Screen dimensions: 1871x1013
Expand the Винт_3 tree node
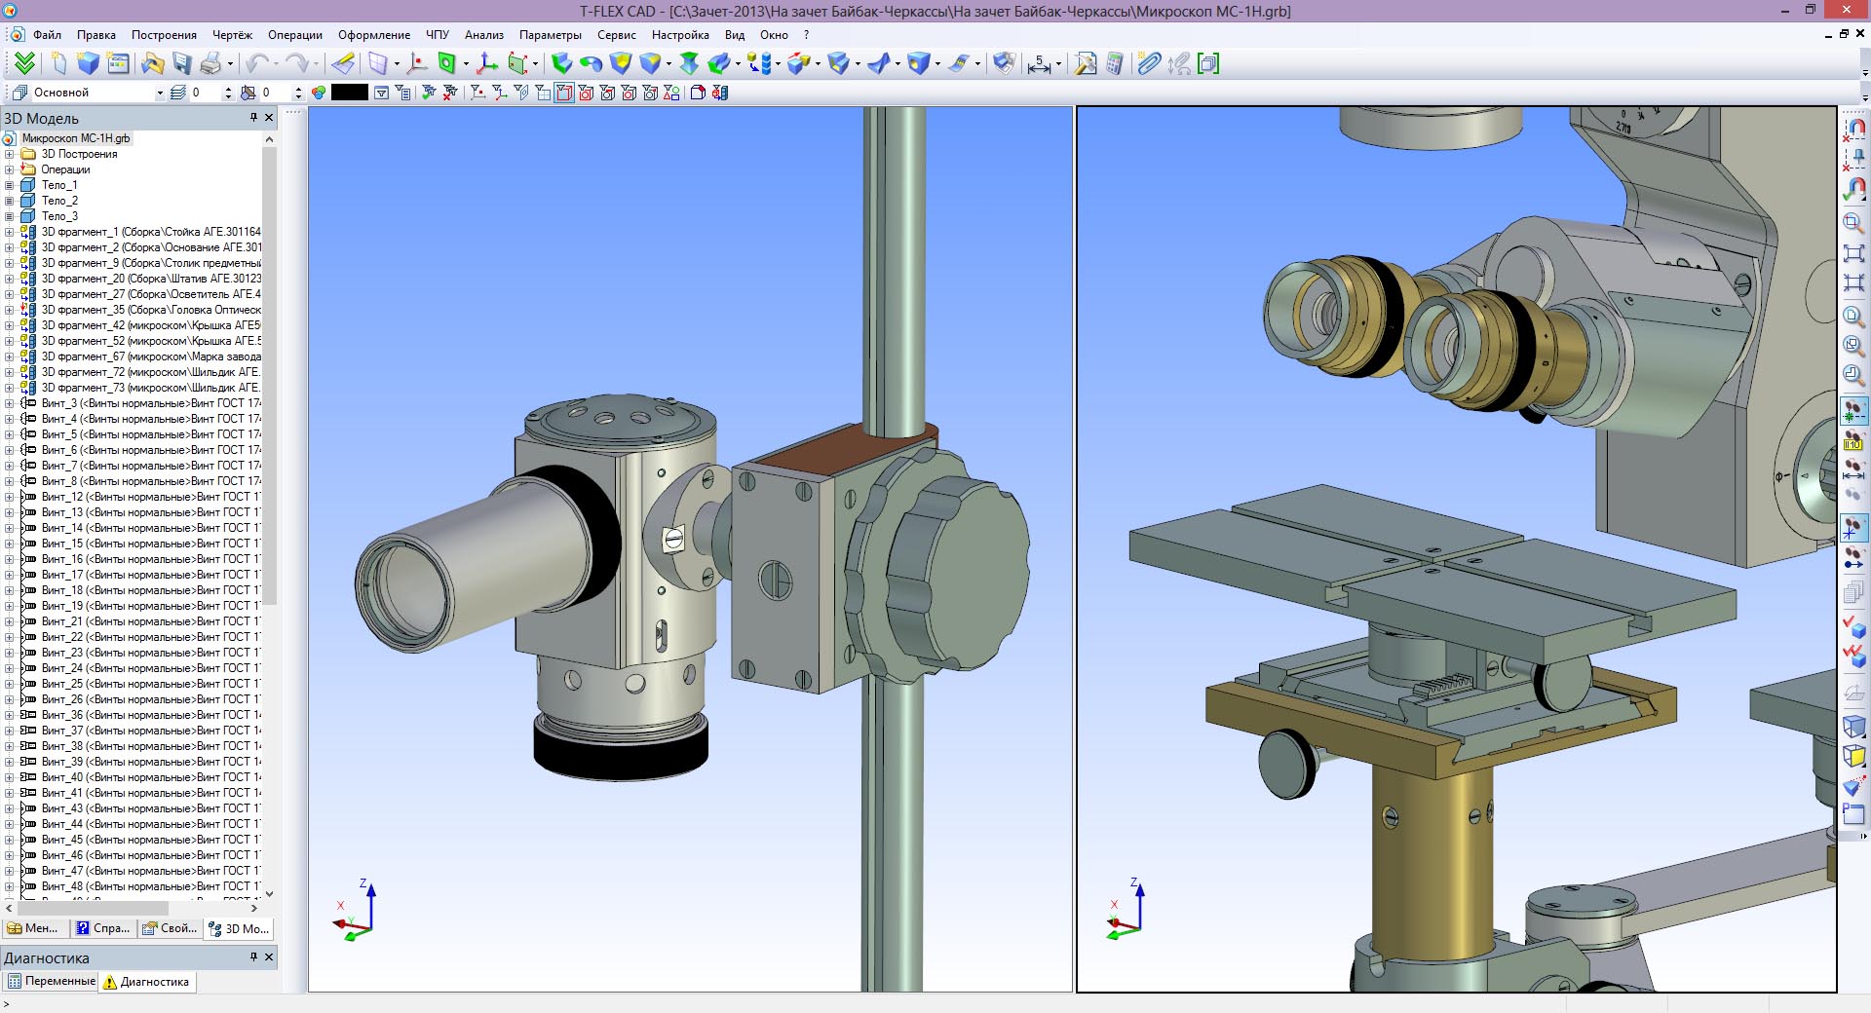click(10, 403)
